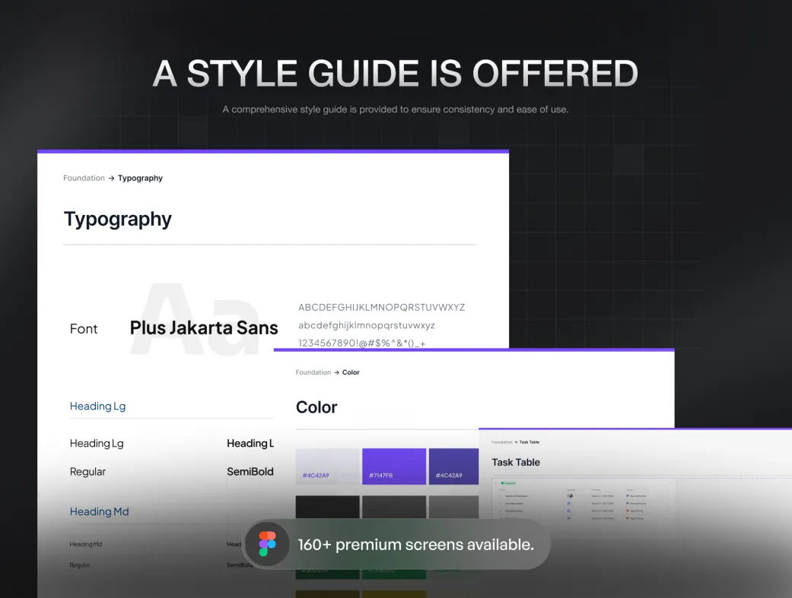Open Foundation breadcrumb in Color panel
This screenshot has width=792, height=598.
coord(313,373)
